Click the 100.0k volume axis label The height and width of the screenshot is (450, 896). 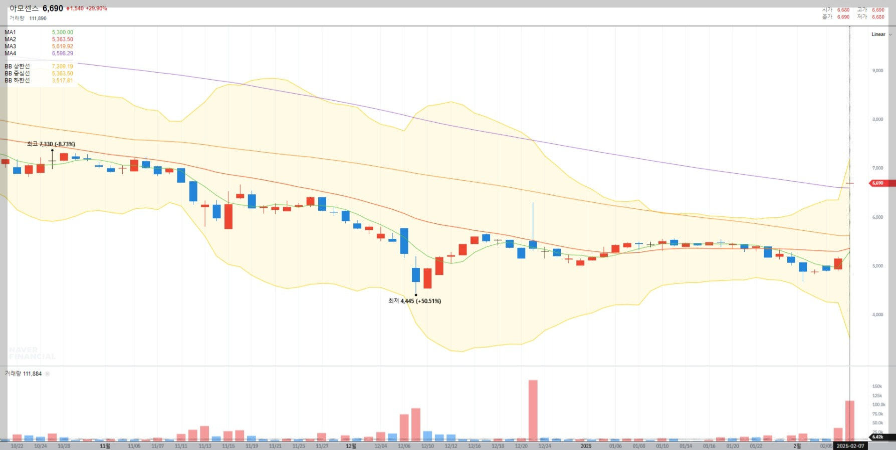[878, 404]
